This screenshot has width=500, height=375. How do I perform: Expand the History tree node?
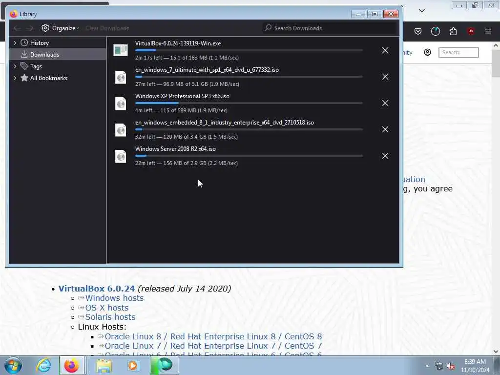tap(15, 43)
